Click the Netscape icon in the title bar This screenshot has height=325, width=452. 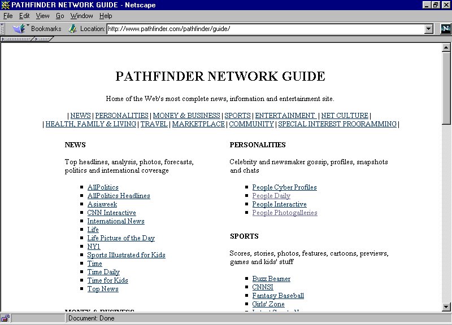(5, 5)
